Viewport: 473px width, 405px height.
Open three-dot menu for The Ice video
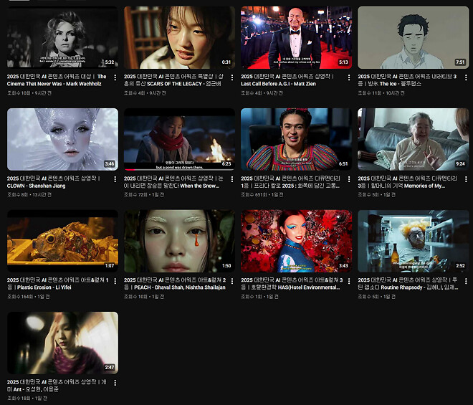pyautogui.click(x=466, y=77)
